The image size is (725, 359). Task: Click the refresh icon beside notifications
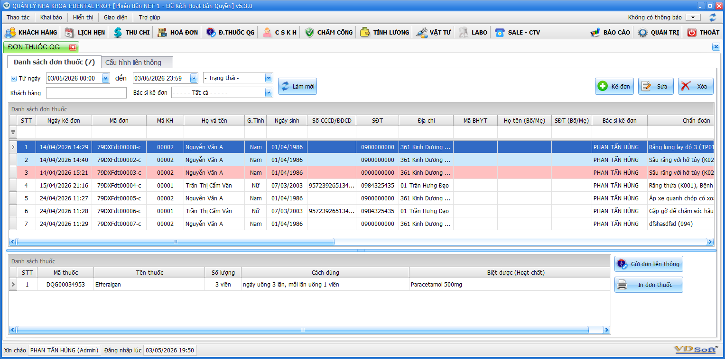click(713, 18)
